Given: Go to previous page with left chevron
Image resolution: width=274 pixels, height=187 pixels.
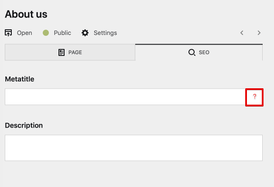Looking at the screenshot, I should pyautogui.click(x=242, y=33).
